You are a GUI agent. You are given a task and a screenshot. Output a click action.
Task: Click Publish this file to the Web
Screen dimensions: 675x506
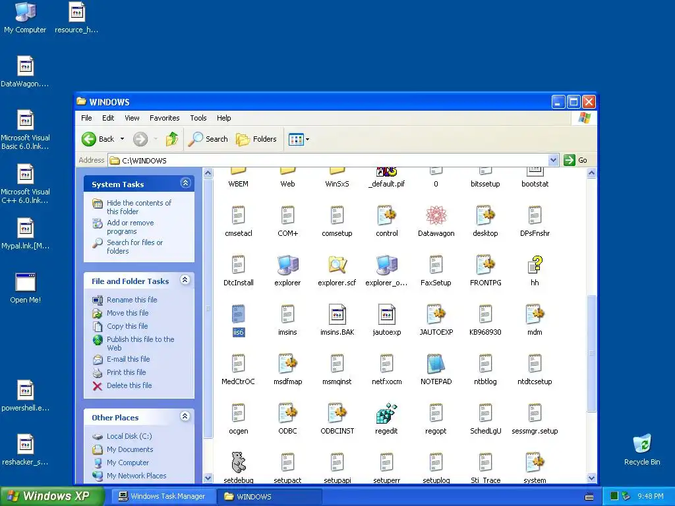[x=140, y=343]
